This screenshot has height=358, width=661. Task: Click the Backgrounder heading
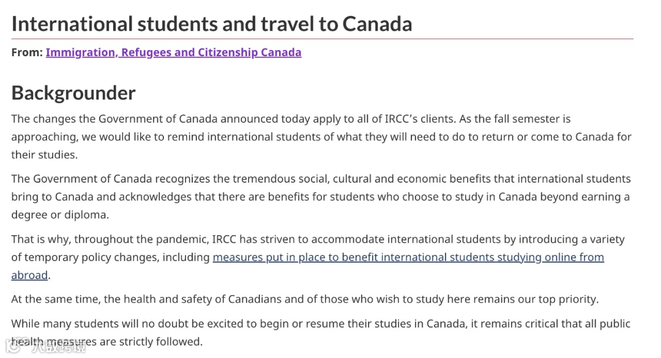[73, 93]
